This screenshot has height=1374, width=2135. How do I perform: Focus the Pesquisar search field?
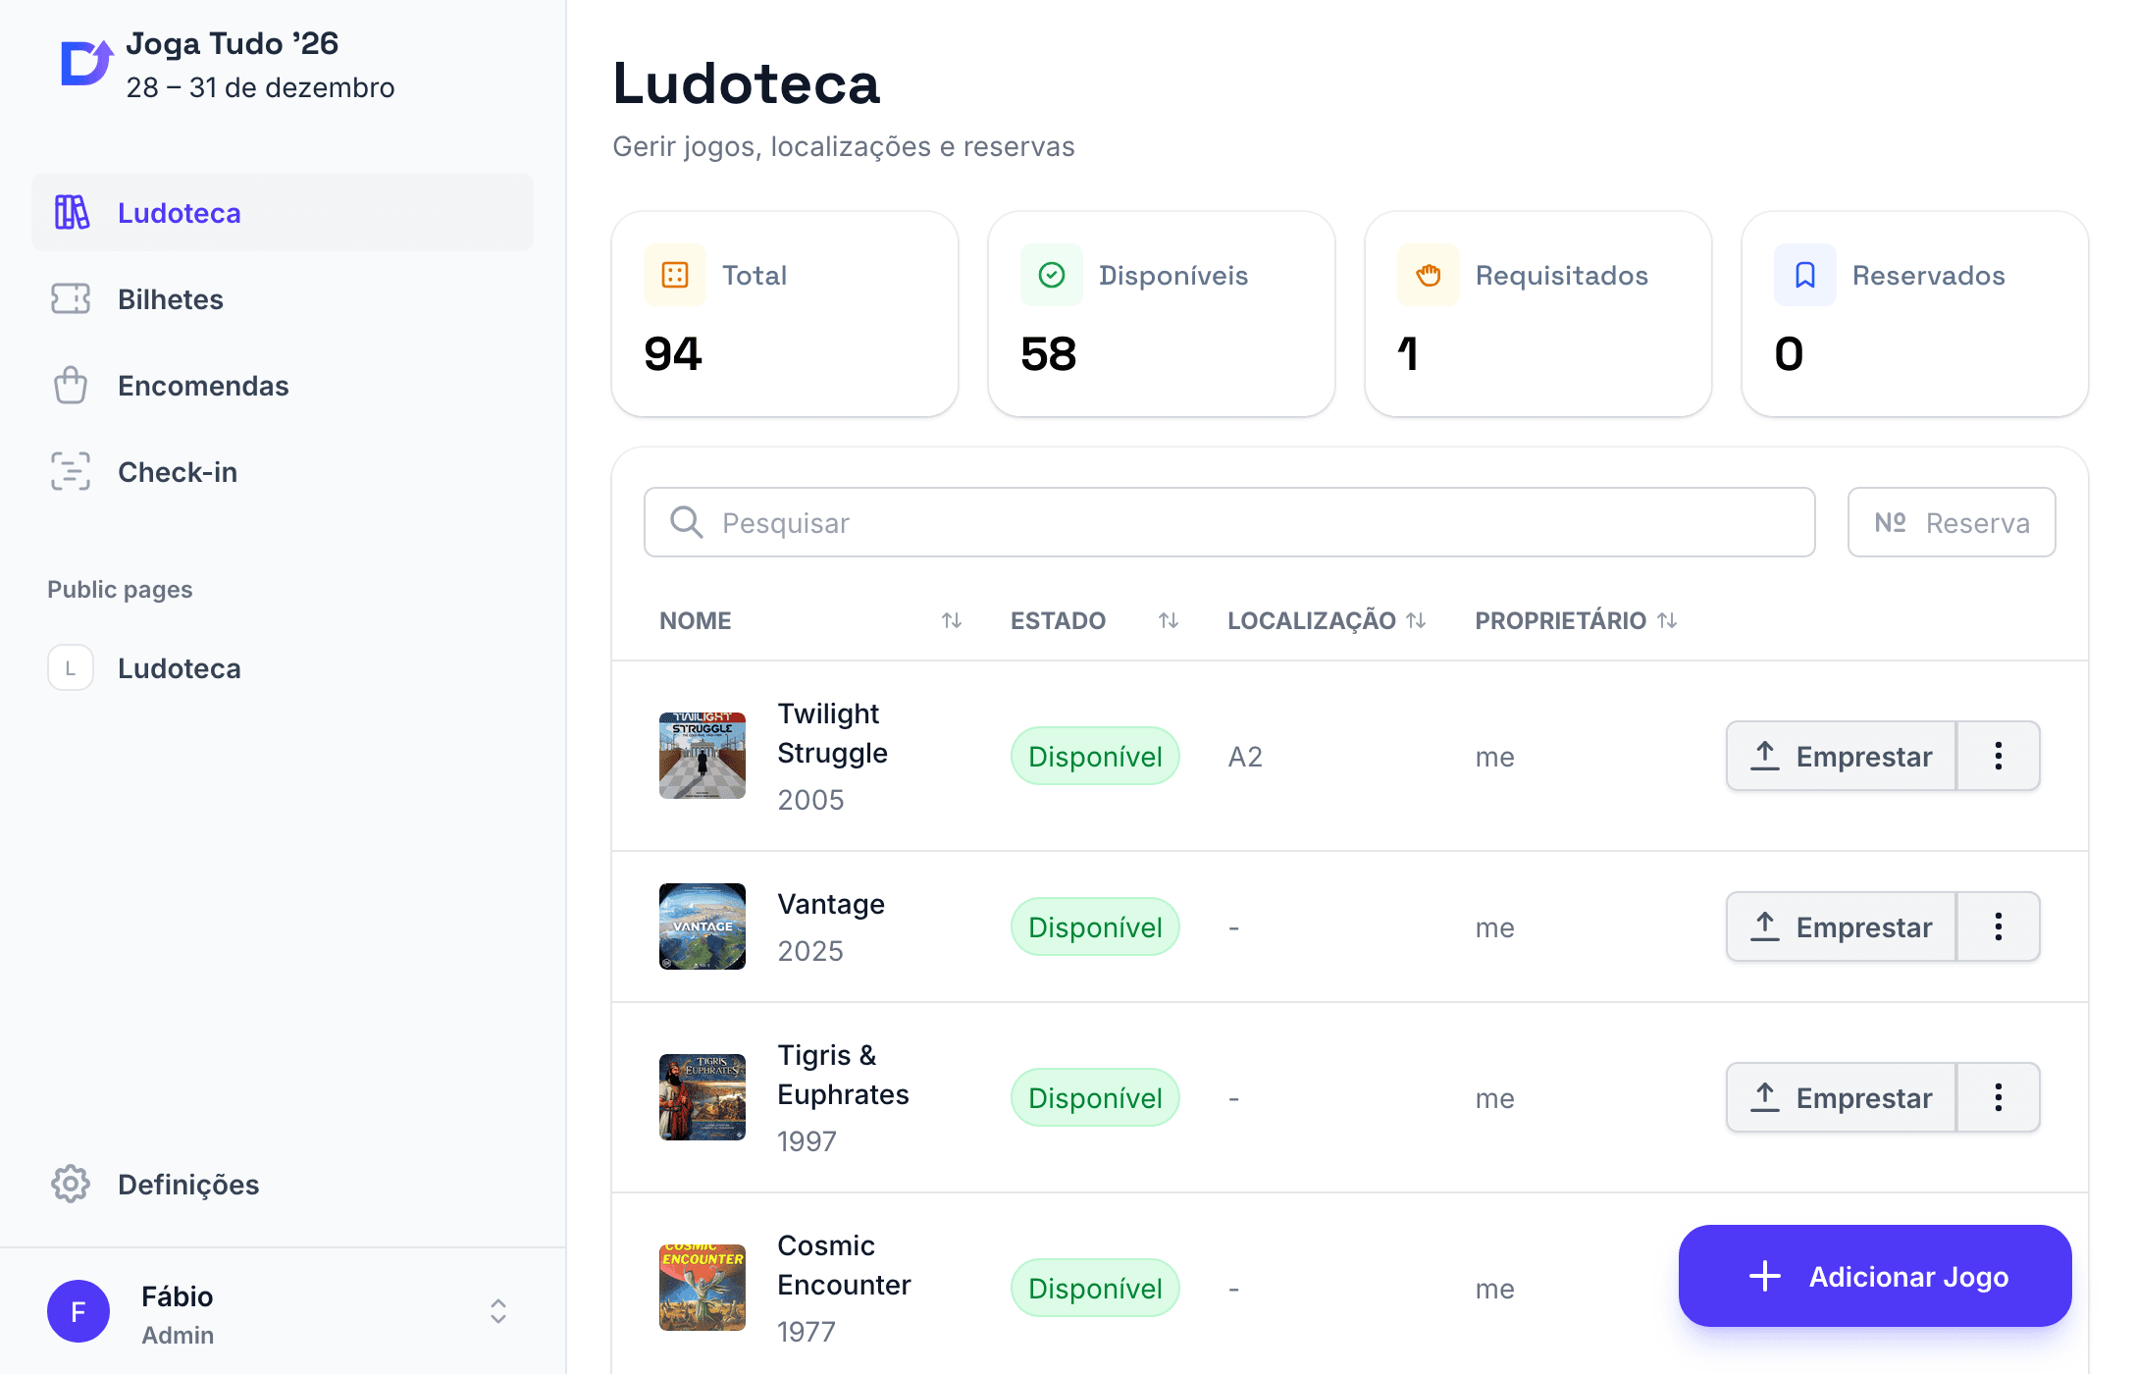click(x=1229, y=522)
